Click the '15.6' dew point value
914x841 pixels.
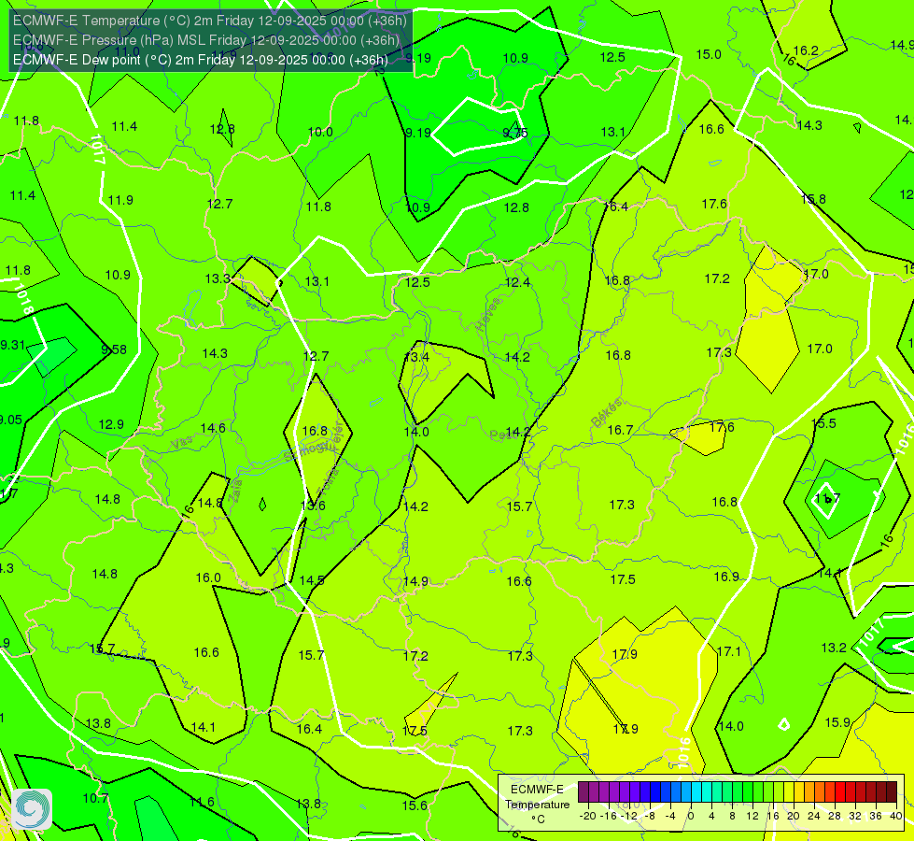coord(415,806)
